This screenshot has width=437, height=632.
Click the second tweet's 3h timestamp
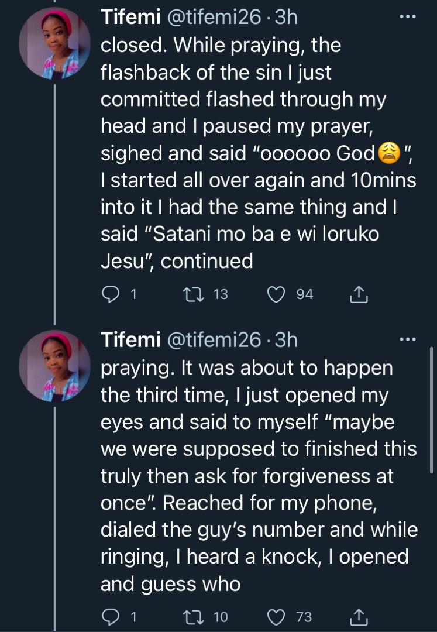click(x=286, y=339)
